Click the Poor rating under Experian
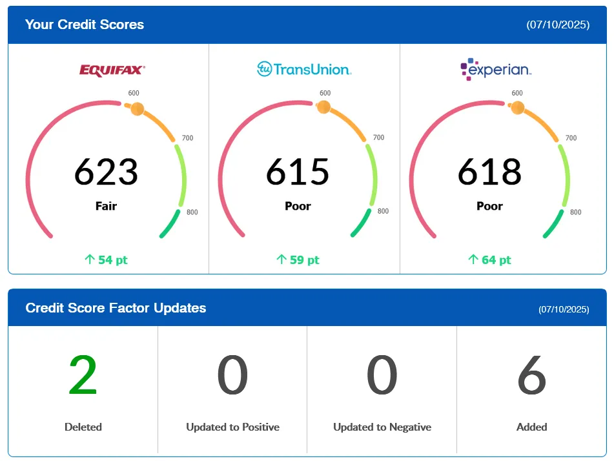This screenshot has height=461, width=614. (x=489, y=206)
